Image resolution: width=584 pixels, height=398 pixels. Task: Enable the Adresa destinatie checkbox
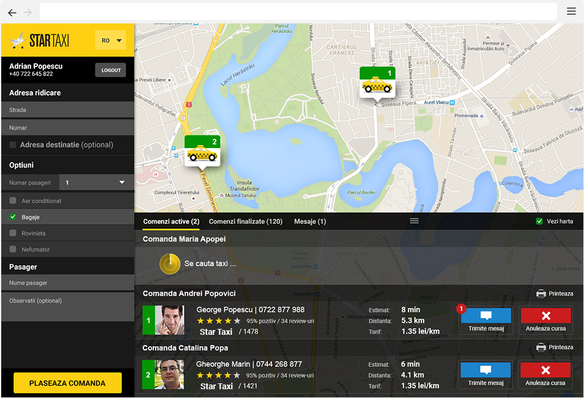(x=13, y=145)
